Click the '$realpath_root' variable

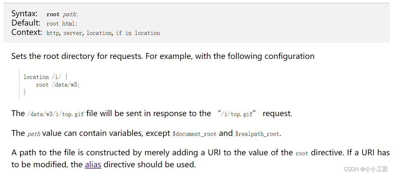257,134
